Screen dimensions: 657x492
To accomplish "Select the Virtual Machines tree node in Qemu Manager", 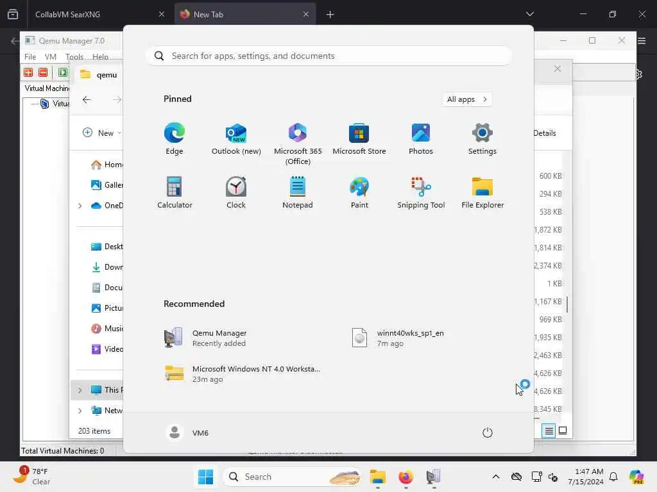I will click(x=55, y=104).
